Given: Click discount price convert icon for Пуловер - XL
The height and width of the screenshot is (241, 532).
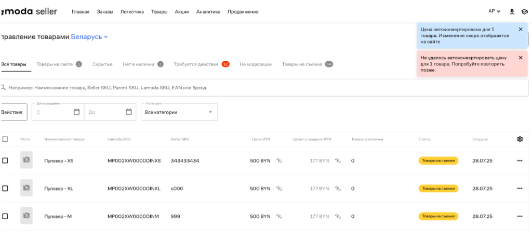Looking at the screenshot, I should pyautogui.click(x=338, y=189).
